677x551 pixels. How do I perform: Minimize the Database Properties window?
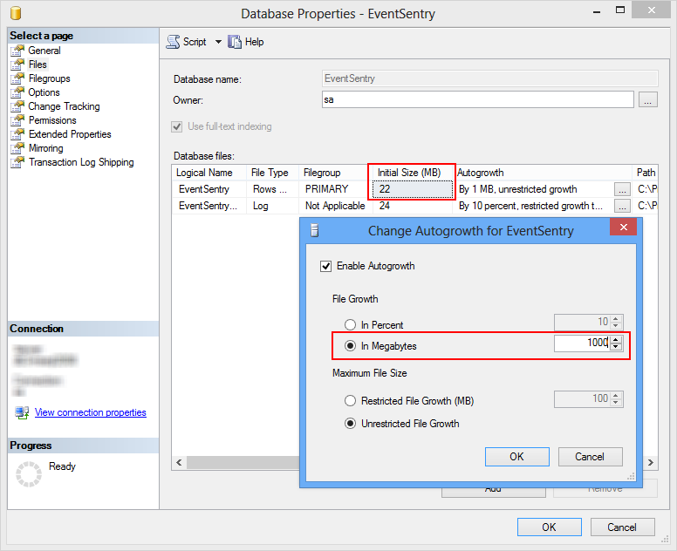597,11
